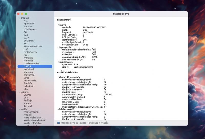Image resolution: width=205 pixels, height=139 pixels.
Task: Click กำลังไฟ in the path bar
Action: (x=105, y=123)
